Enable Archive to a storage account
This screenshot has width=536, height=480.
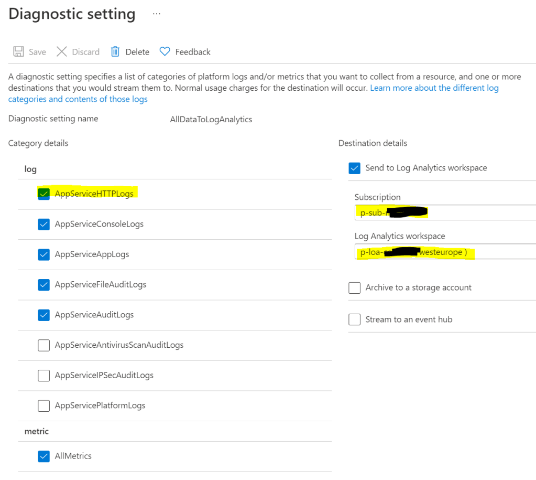click(355, 287)
